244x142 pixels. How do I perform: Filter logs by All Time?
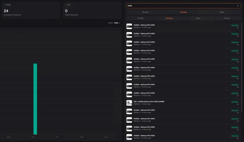coord(141,18)
